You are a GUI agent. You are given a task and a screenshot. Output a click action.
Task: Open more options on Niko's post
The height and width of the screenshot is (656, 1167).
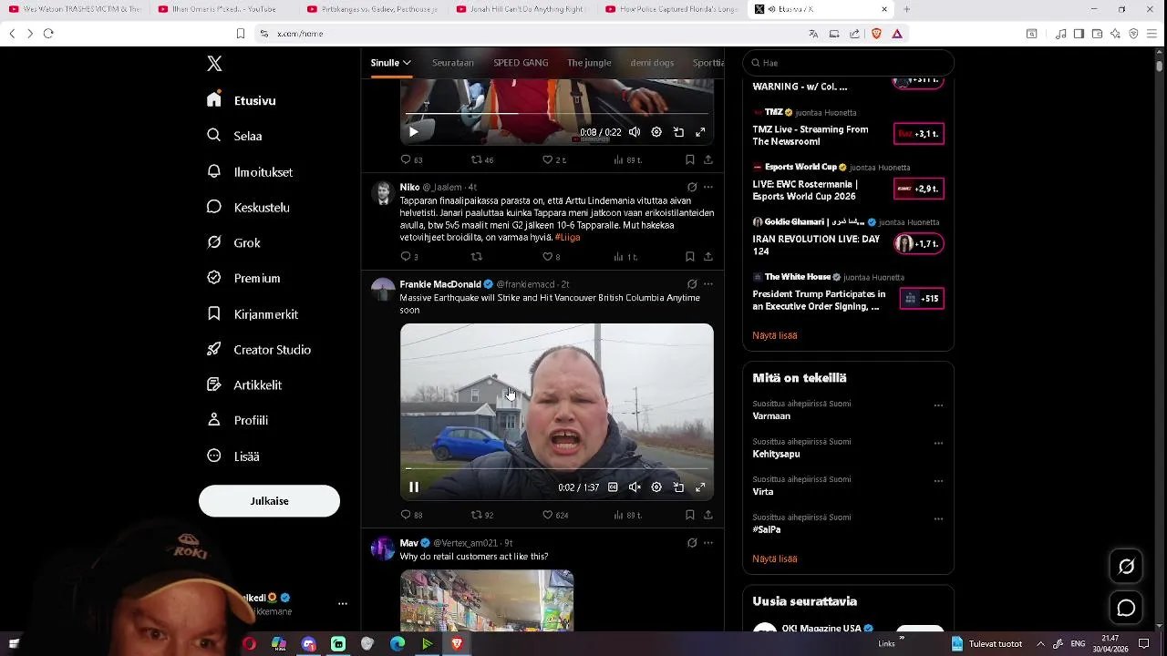(707, 187)
